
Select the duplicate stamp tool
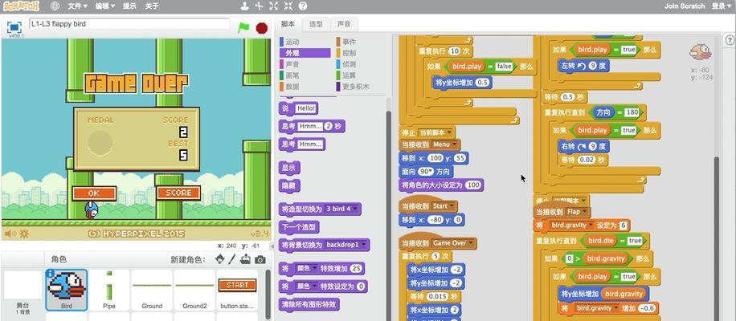click(x=244, y=6)
